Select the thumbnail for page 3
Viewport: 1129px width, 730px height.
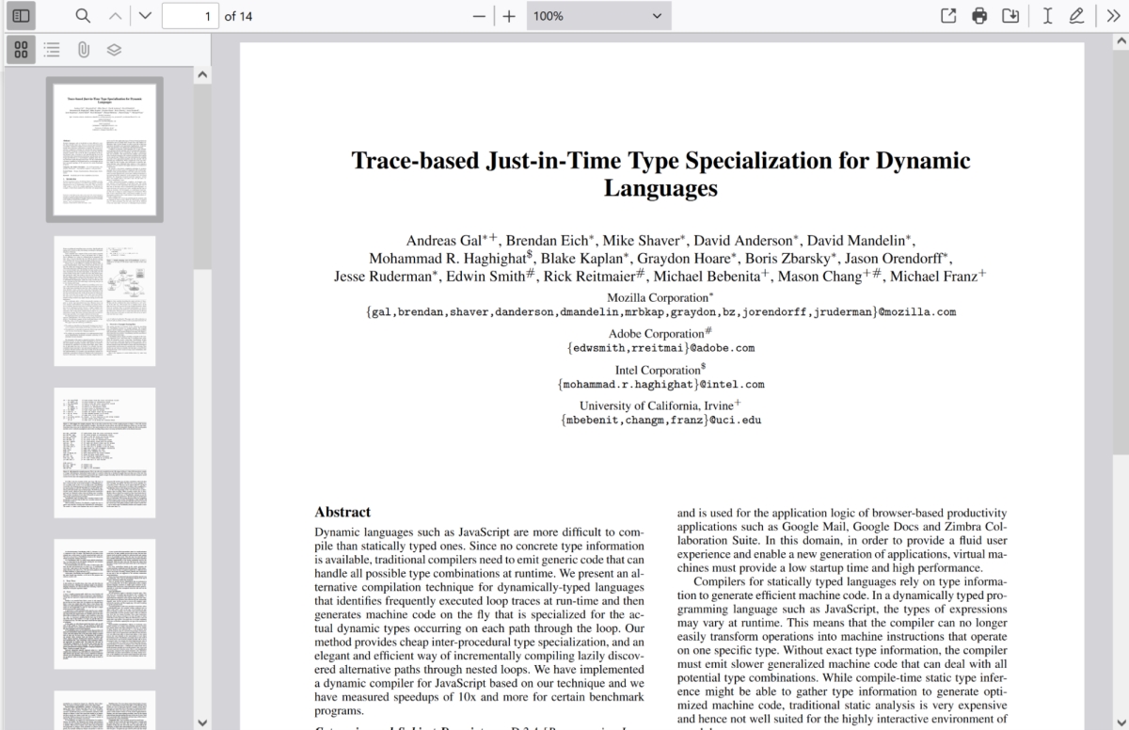click(104, 452)
